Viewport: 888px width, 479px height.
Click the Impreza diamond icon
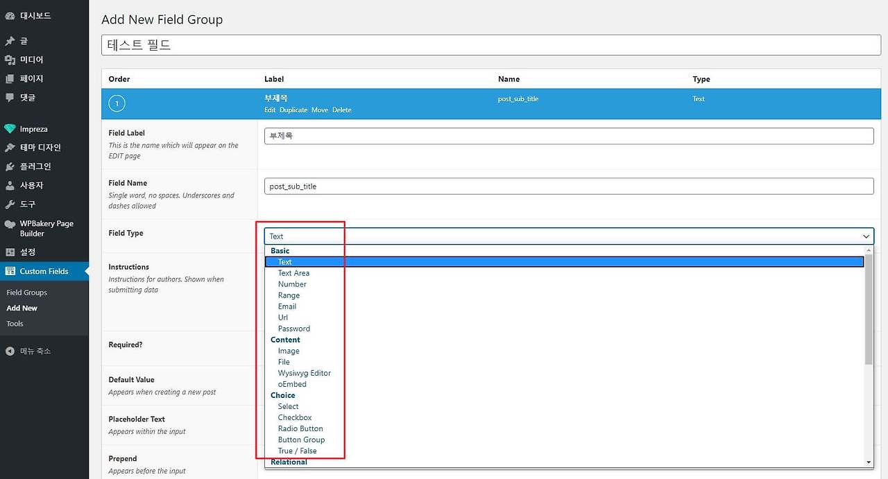pyautogui.click(x=10, y=129)
